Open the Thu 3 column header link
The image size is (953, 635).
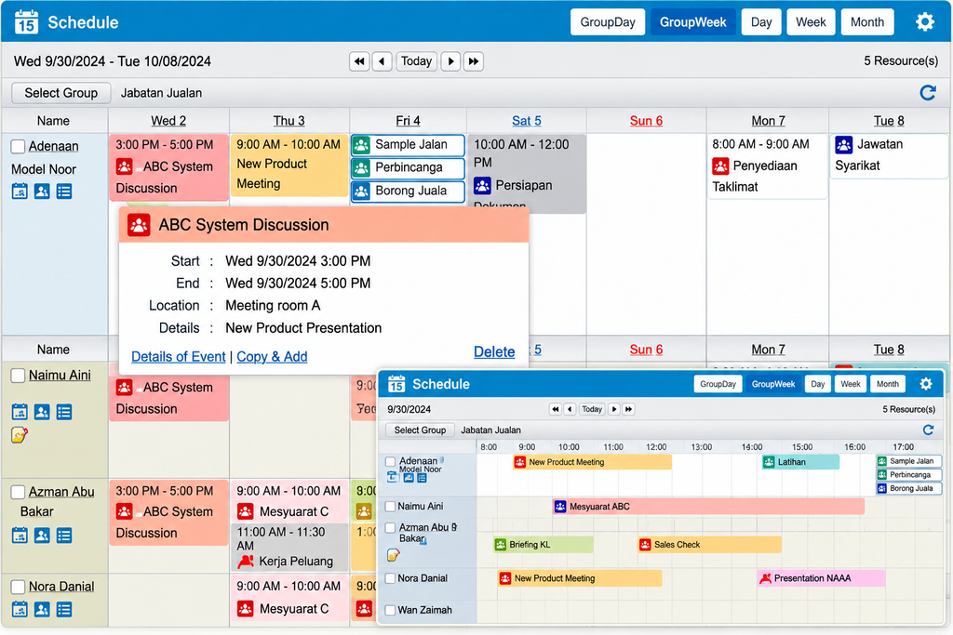click(x=289, y=121)
